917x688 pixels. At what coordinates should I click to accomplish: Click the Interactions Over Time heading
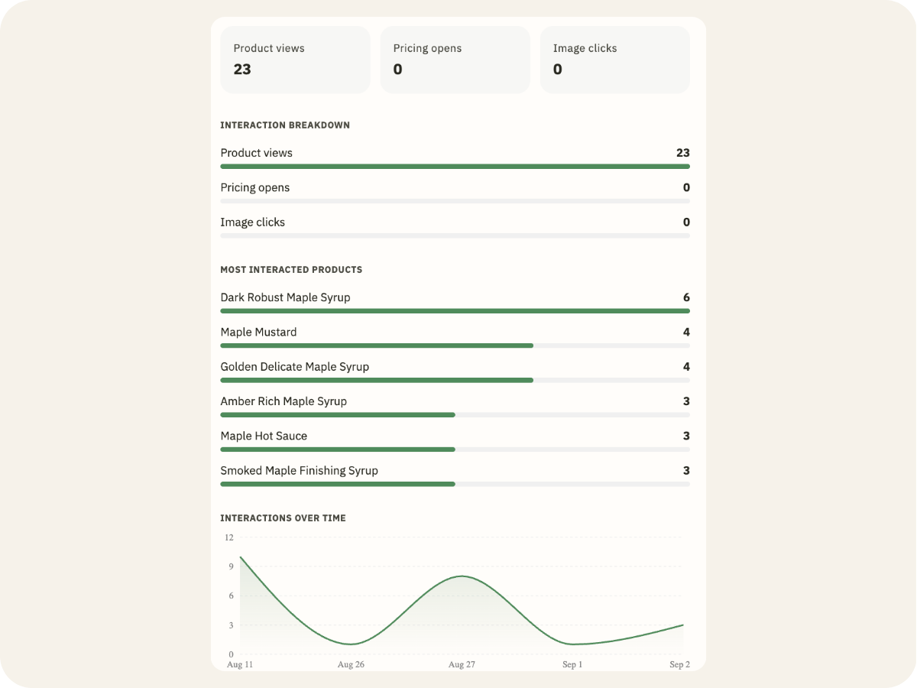[284, 518]
